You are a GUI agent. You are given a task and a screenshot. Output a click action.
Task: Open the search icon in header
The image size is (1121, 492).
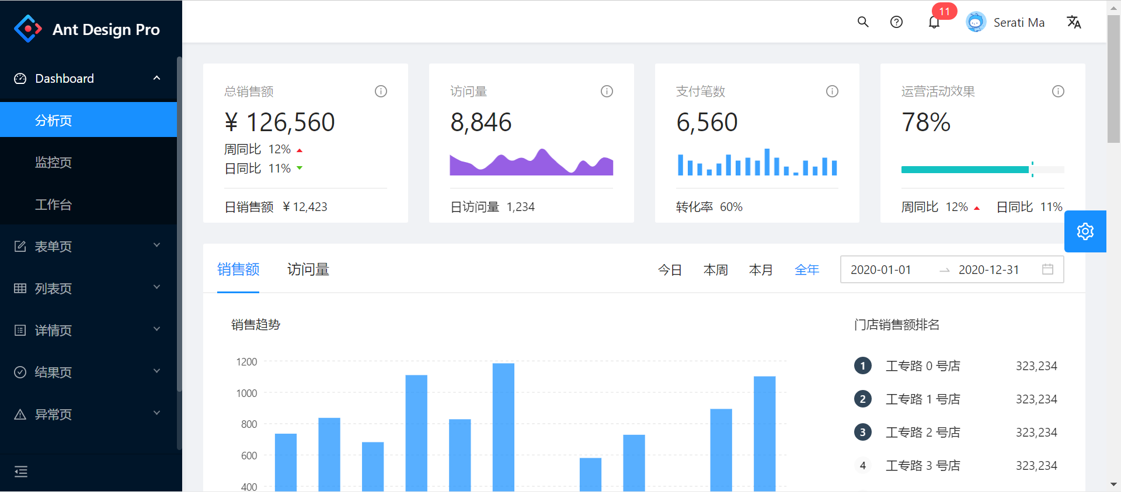[x=863, y=22]
